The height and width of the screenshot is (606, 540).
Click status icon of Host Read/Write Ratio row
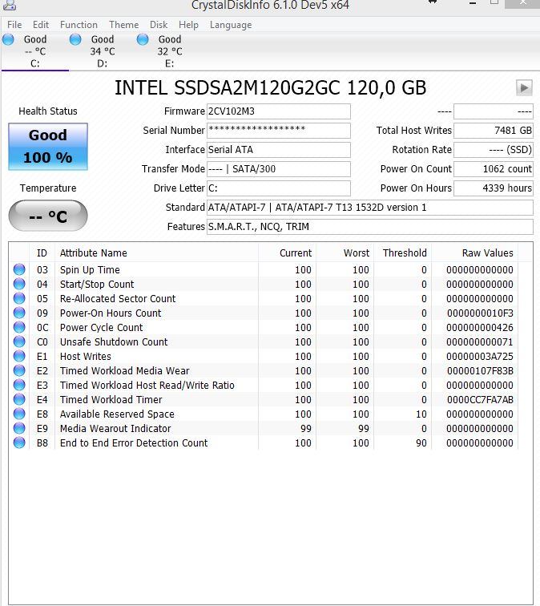pos(19,385)
